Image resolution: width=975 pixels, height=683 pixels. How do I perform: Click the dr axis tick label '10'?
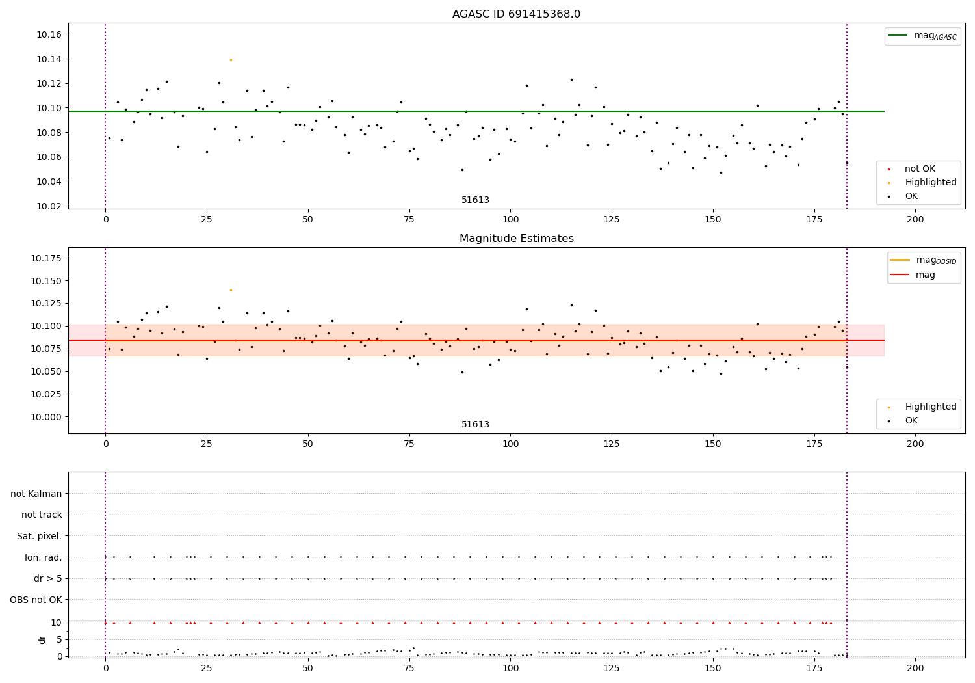[x=57, y=623]
